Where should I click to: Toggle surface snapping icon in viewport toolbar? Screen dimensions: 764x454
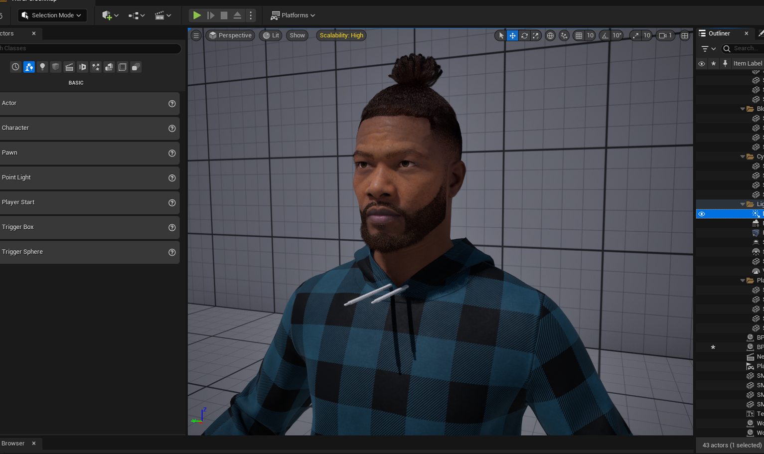[x=564, y=35]
